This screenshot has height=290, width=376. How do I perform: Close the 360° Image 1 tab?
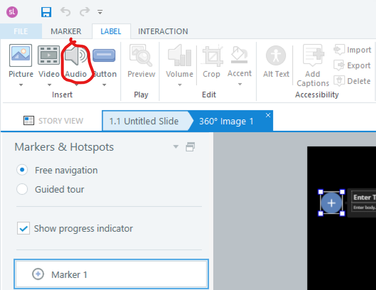click(x=268, y=115)
